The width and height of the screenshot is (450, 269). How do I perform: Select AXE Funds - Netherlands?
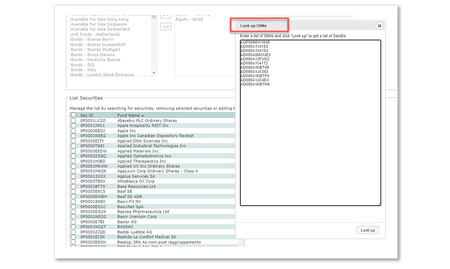tap(95, 34)
